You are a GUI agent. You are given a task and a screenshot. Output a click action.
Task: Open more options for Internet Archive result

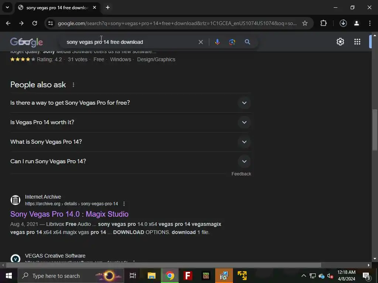(124, 204)
